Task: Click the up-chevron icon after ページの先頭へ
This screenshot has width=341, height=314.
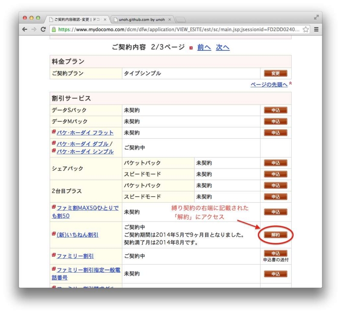Action: 290,83
